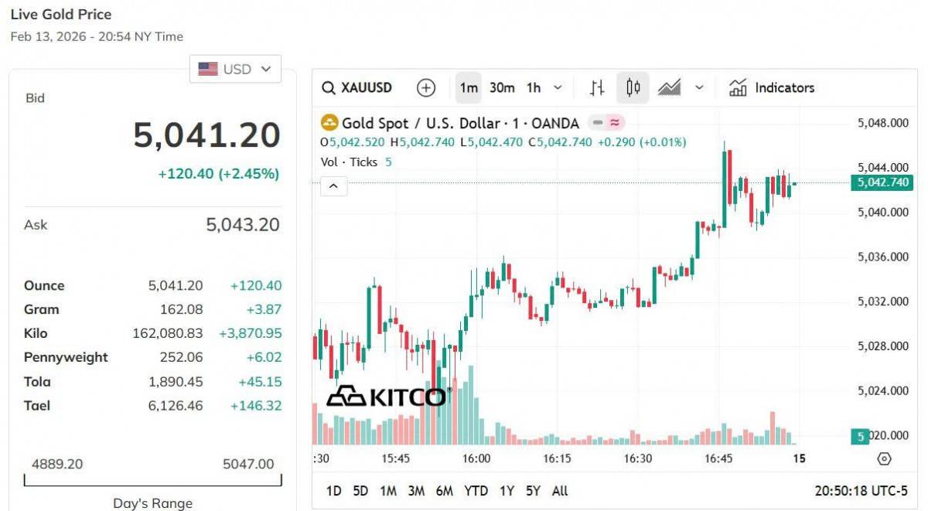This screenshot has width=928, height=511.
Task: Expand the chart style dropdown chevron
Action: 699,88
